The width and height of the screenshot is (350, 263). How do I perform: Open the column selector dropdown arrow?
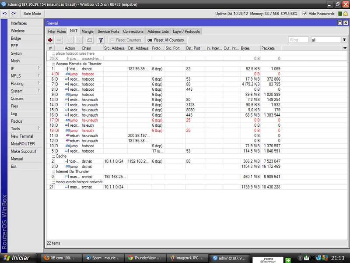click(x=345, y=48)
